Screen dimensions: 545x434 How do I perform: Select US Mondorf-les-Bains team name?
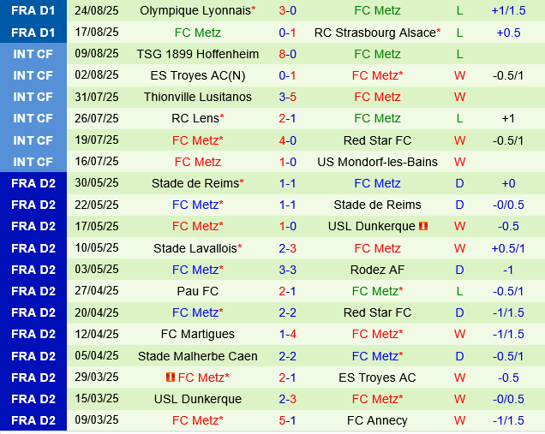[377, 162]
